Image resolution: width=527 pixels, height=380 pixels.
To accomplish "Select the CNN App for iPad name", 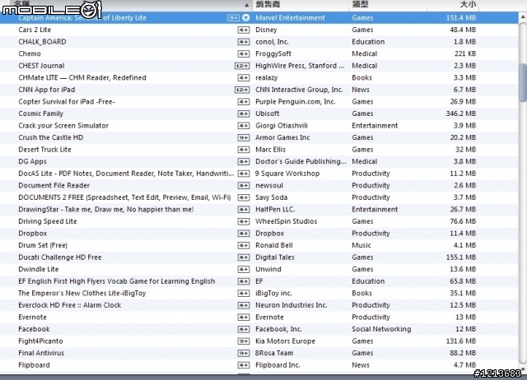I will point(47,90).
